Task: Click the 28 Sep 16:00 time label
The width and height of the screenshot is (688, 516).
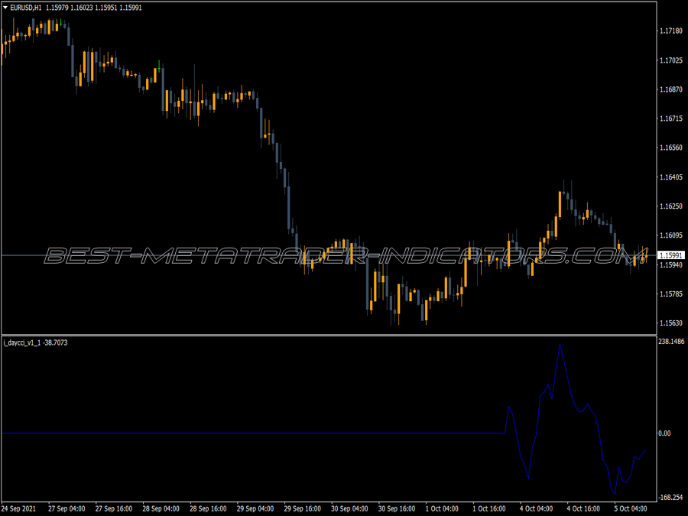Action: [208, 508]
